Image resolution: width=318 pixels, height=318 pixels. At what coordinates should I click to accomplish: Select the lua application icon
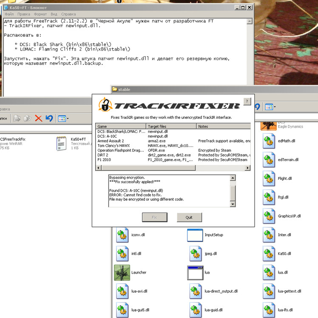(195, 273)
